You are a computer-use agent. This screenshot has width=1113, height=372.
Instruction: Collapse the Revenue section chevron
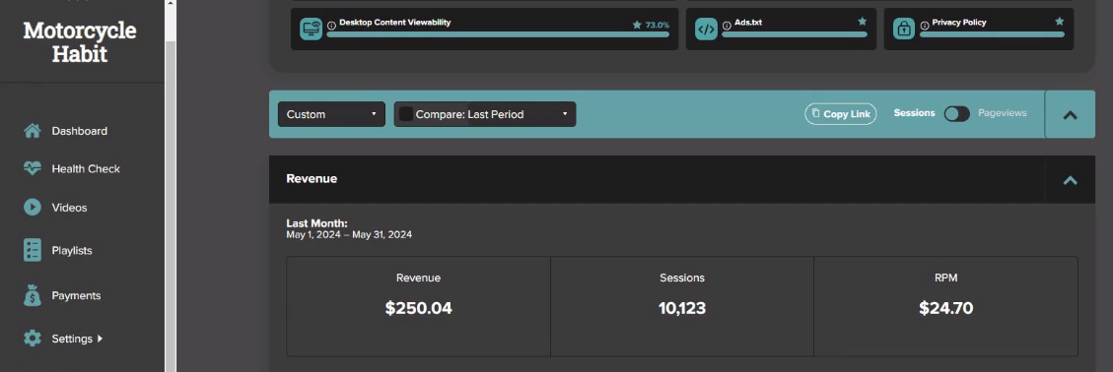pos(1070,180)
